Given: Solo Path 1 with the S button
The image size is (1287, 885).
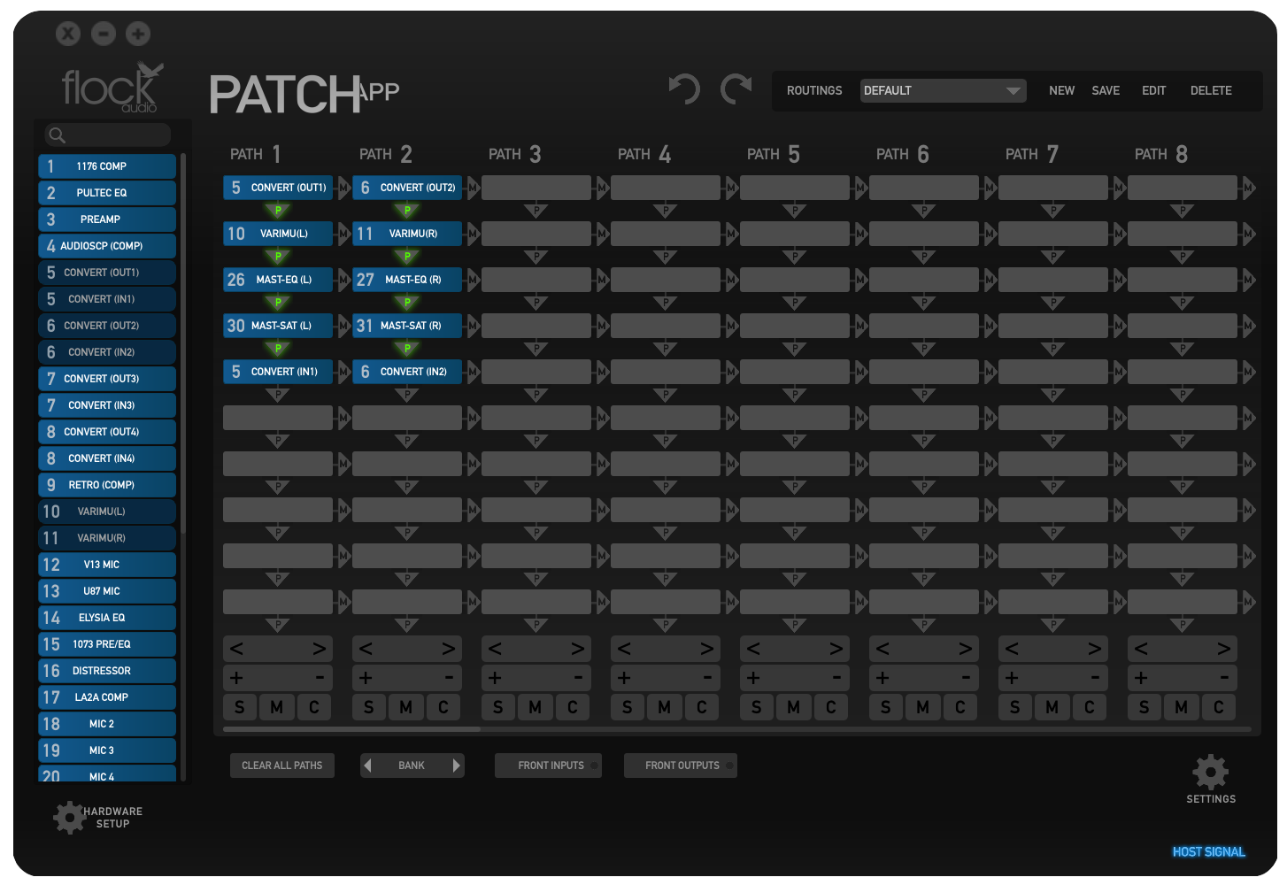Looking at the screenshot, I should point(239,707).
